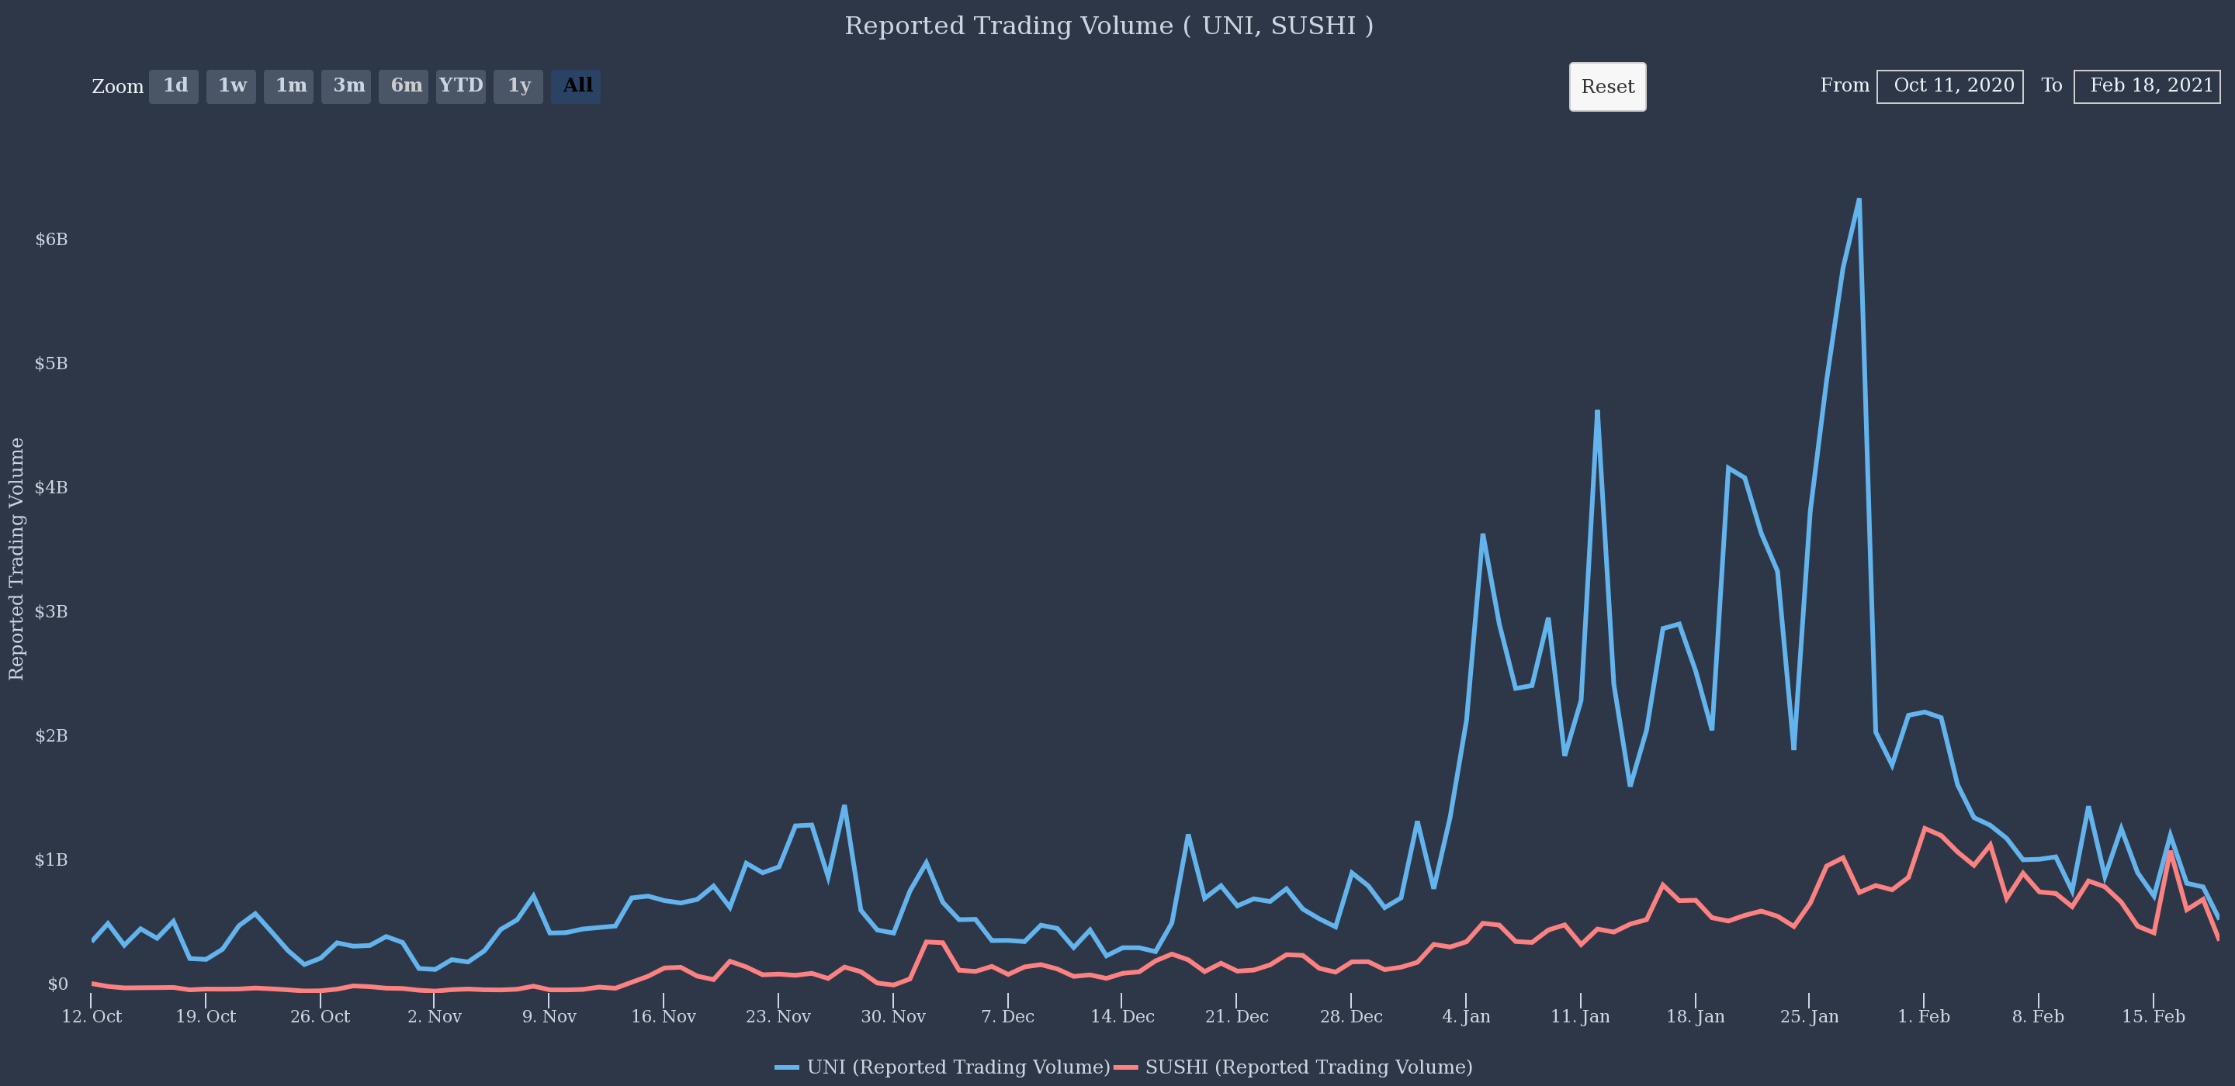Click the red SUSHI legend line swatch

click(1125, 1067)
